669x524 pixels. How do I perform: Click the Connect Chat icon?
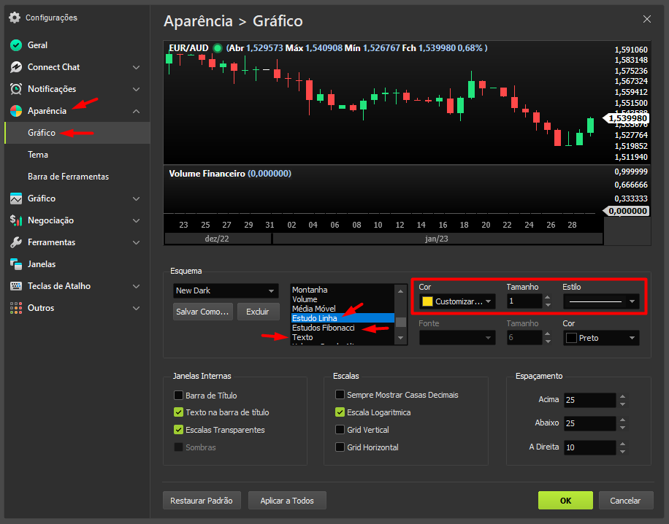(x=16, y=67)
